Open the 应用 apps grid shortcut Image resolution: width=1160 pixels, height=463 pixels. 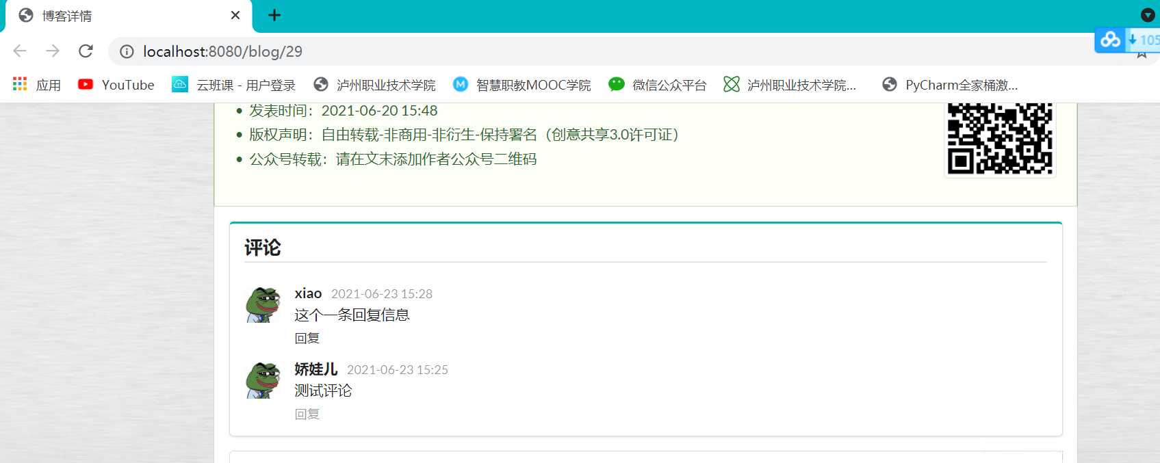click(37, 85)
